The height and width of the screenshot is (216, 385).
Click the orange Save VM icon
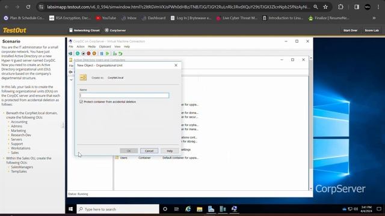94,53
